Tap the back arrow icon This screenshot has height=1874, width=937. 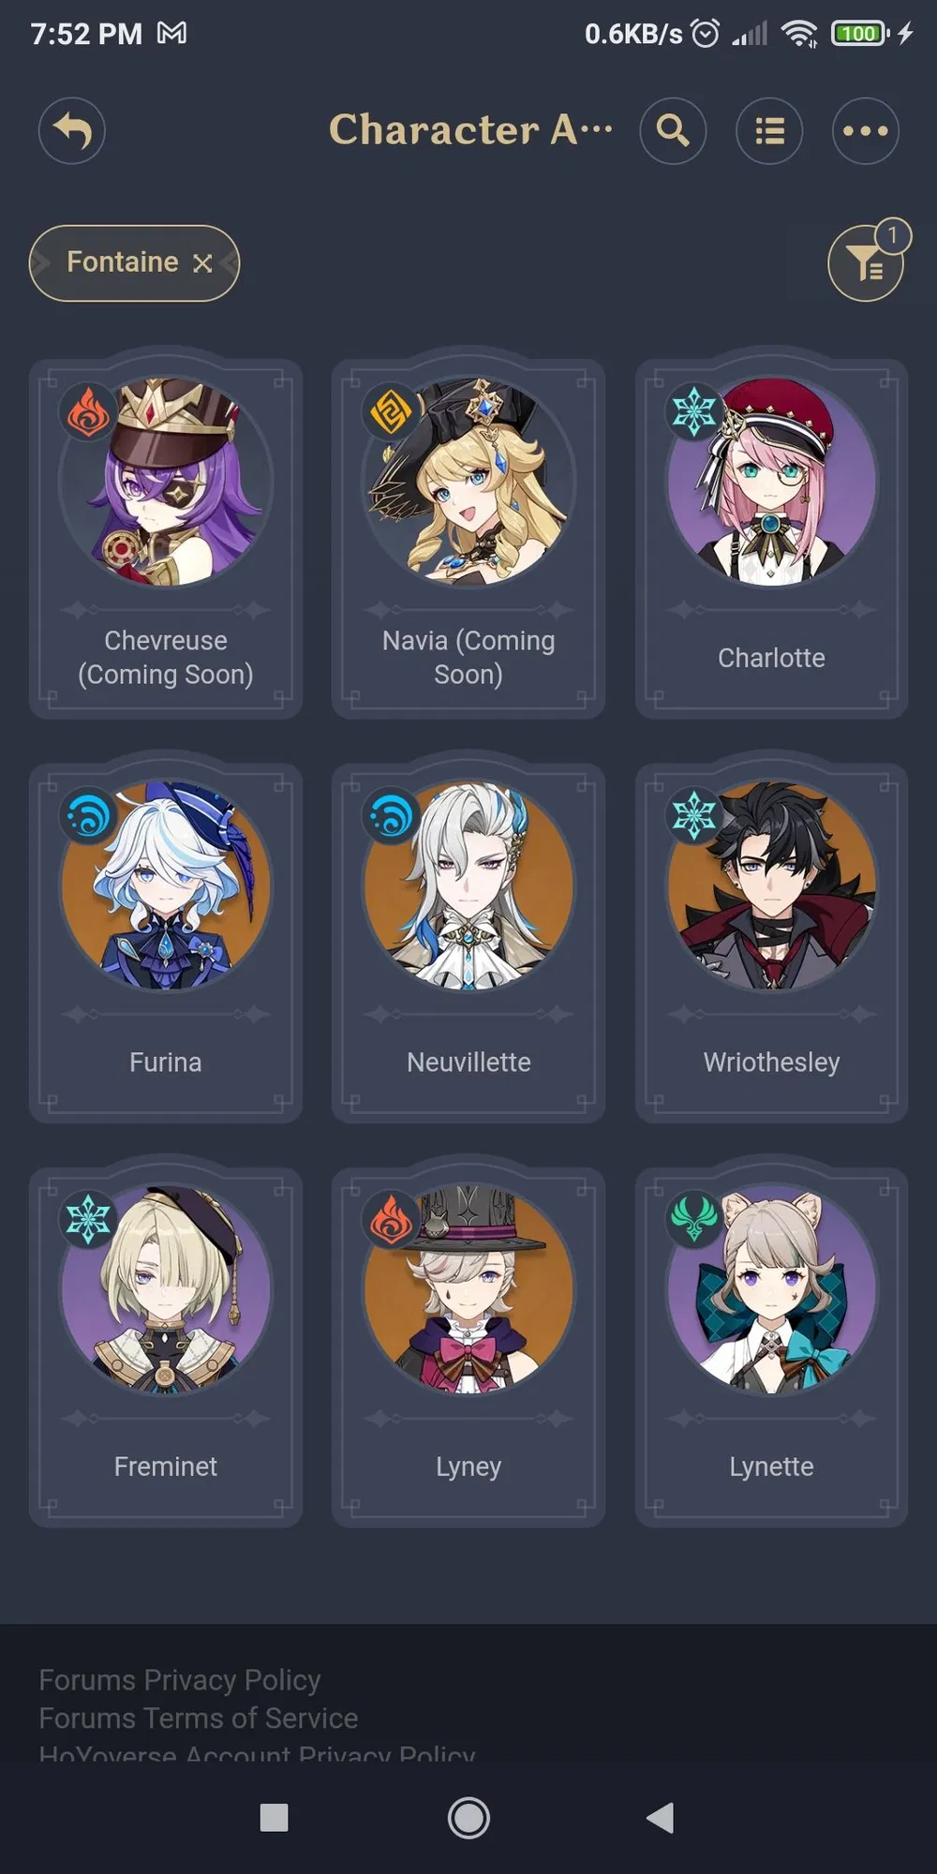click(72, 130)
